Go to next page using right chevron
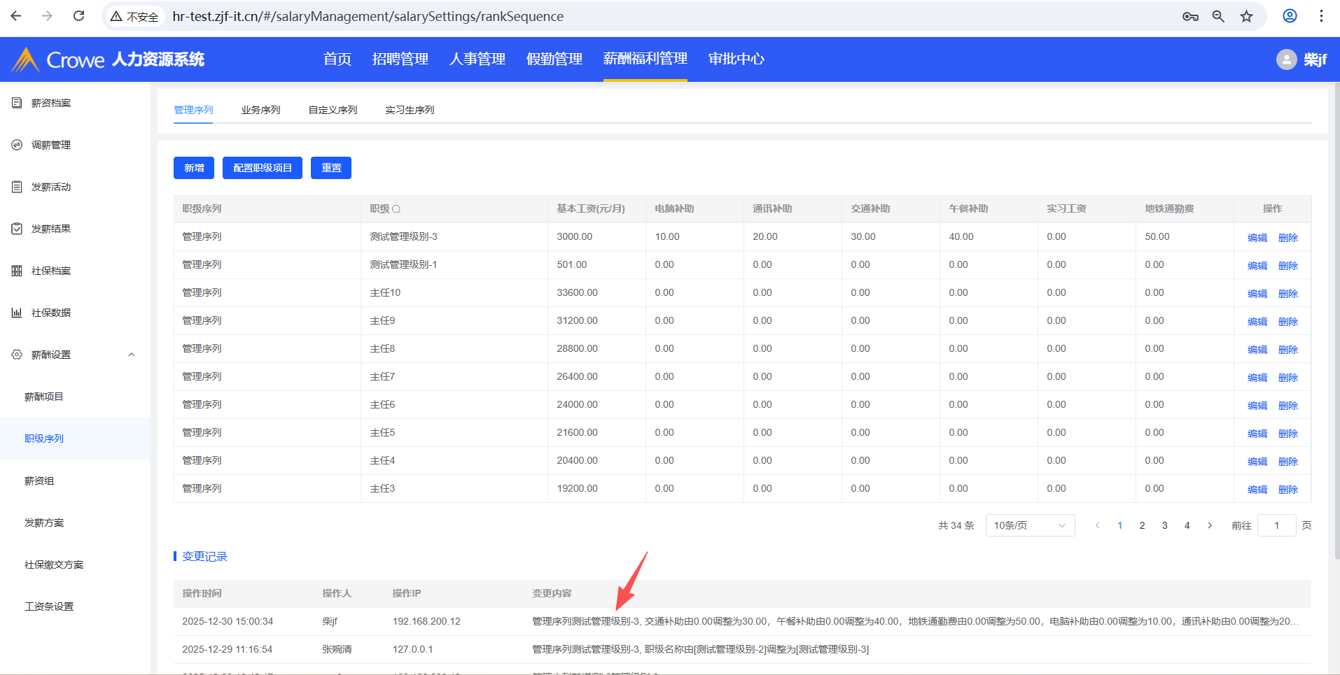This screenshot has width=1340, height=675. coord(1210,525)
